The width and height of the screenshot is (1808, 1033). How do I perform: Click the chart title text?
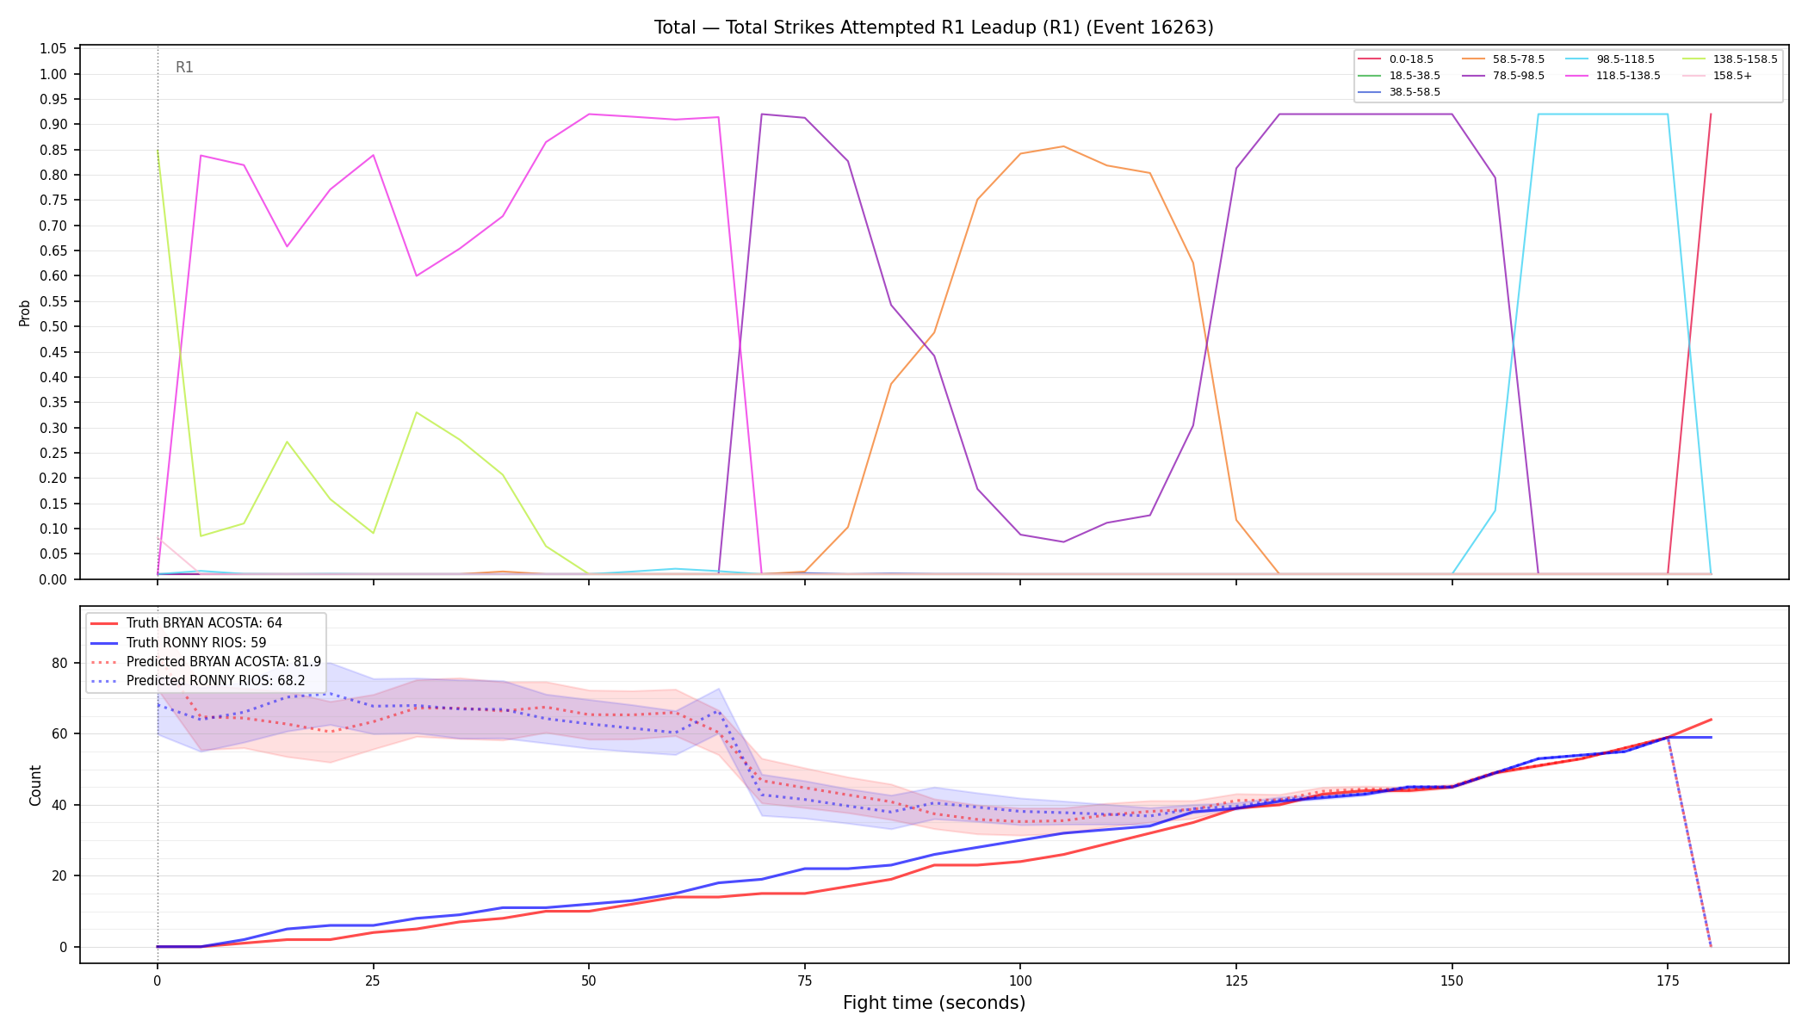click(934, 28)
